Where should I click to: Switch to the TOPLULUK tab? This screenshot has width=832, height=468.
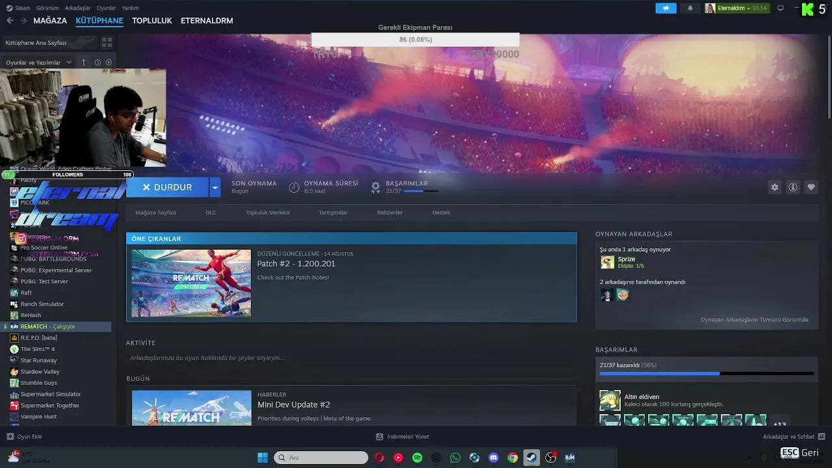pyautogui.click(x=151, y=21)
